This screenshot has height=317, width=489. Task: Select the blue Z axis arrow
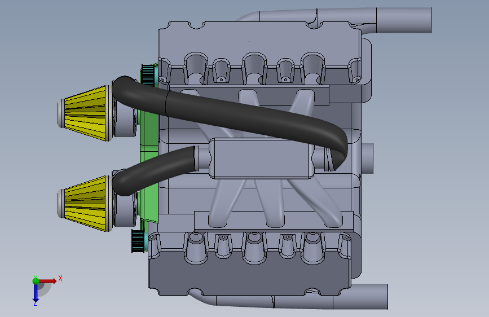pos(36,293)
